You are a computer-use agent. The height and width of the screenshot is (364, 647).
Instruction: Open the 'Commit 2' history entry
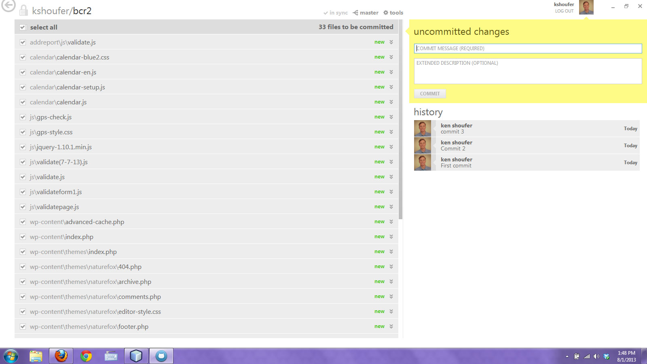[x=527, y=146]
